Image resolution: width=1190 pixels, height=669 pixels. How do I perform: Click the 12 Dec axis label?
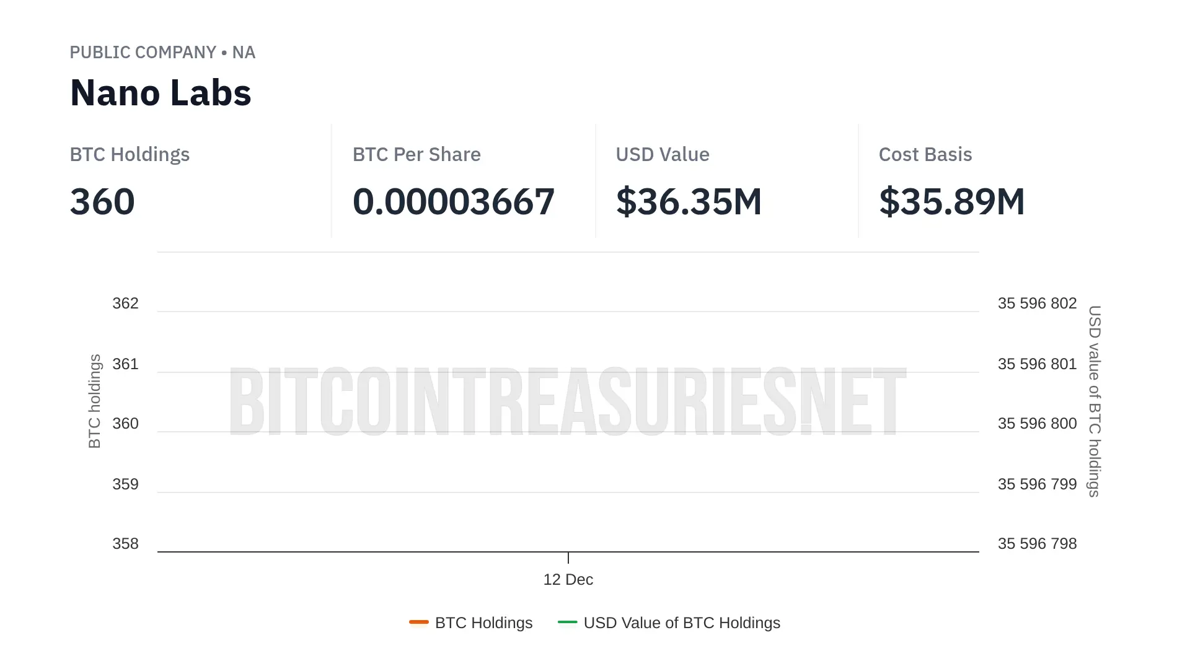pyautogui.click(x=568, y=580)
